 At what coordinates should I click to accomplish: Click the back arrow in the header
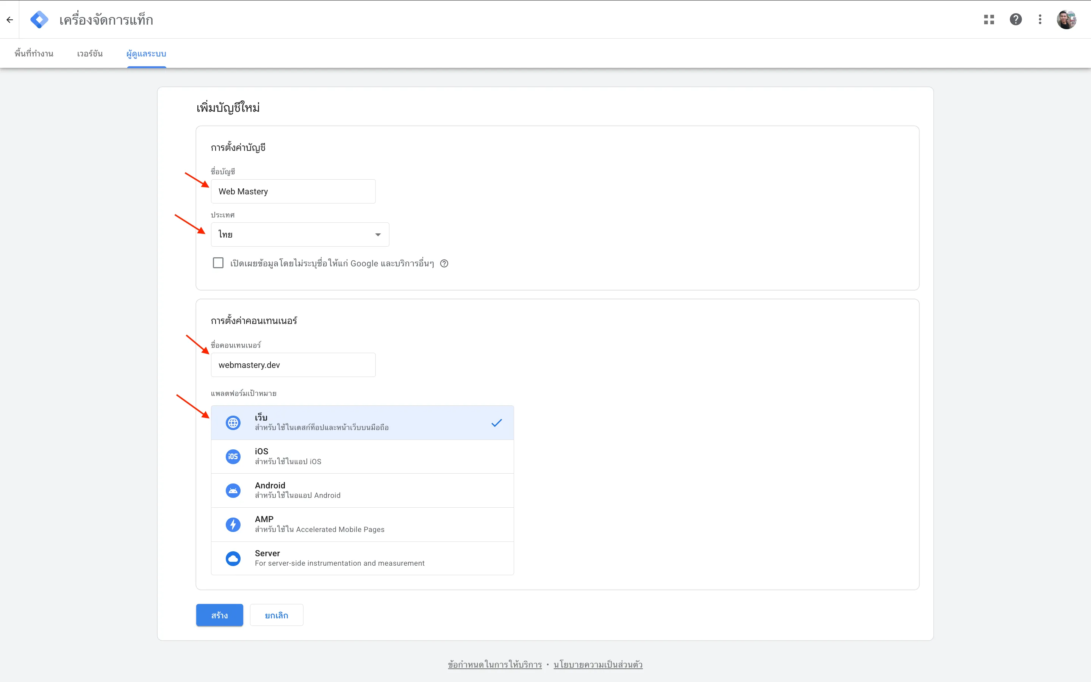click(x=10, y=19)
